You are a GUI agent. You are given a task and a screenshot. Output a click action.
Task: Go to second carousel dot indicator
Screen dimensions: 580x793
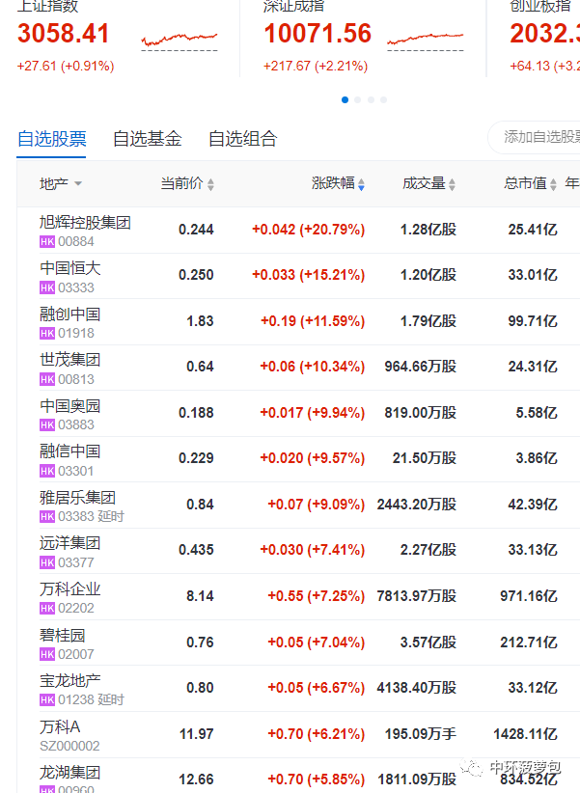tap(358, 99)
